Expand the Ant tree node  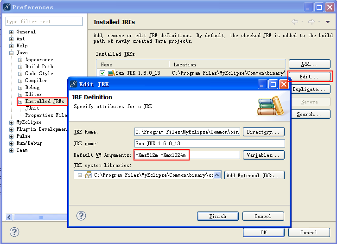point(11,39)
